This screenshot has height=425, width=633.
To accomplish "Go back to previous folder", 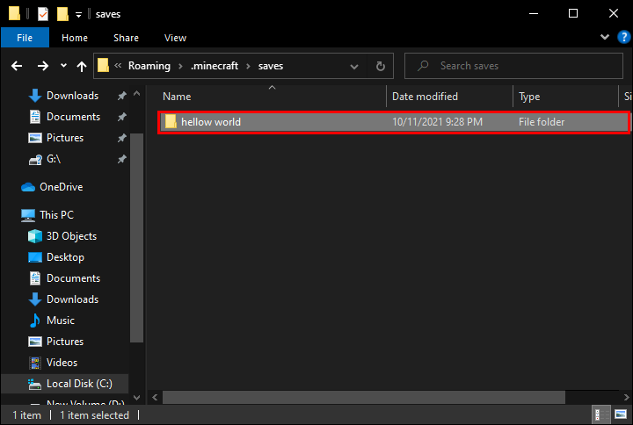I will click(17, 66).
